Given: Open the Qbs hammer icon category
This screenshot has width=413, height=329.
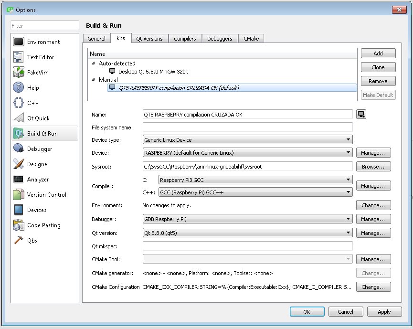Looking at the screenshot, I should [x=19, y=240].
